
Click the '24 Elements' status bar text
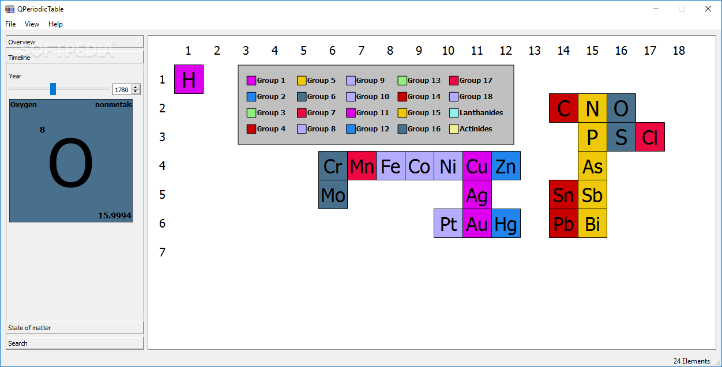click(691, 361)
